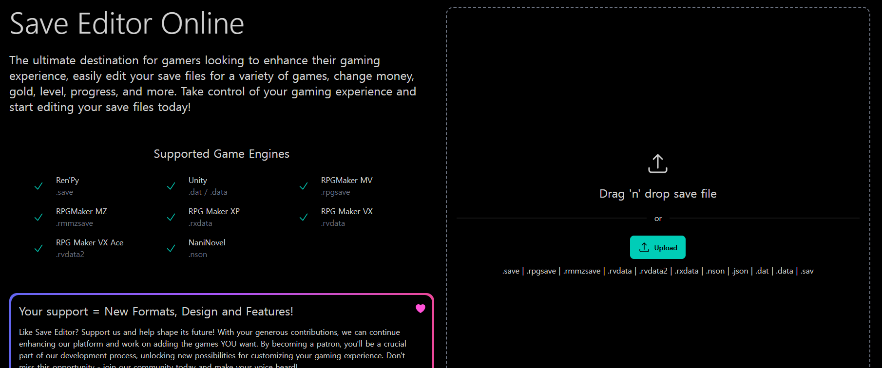Click the checkmark next to NaniNovel
Image resolution: width=882 pixels, height=368 pixels.
171,248
